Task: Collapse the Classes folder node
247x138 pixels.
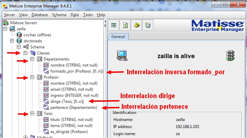Action: (x=25, y=53)
